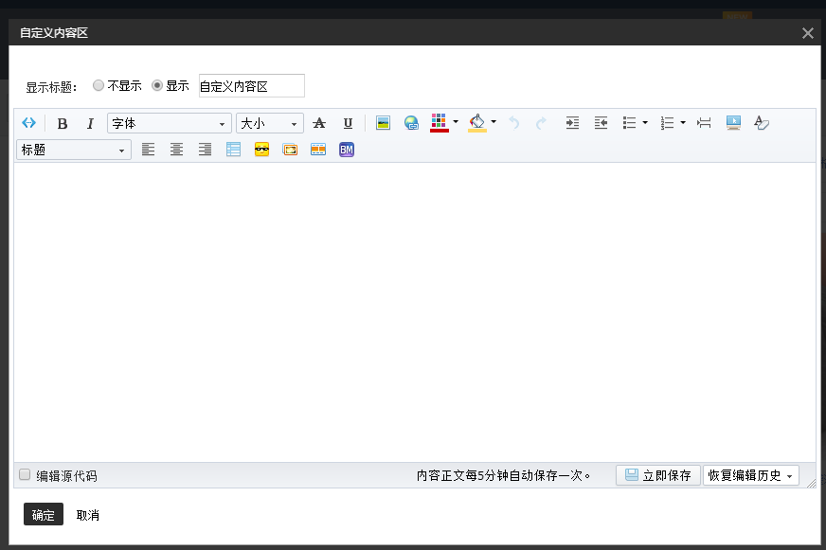Select the 不显示 radio button
Image resolution: width=826 pixels, height=550 pixels.
click(x=98, y=85)
